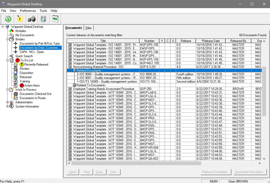Click the Open button

[x=73, y=172]
